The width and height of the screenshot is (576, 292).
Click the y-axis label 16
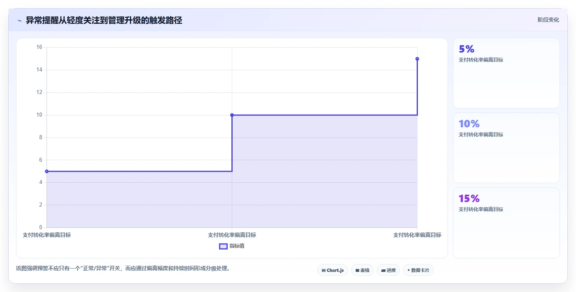tap(40, 47)
